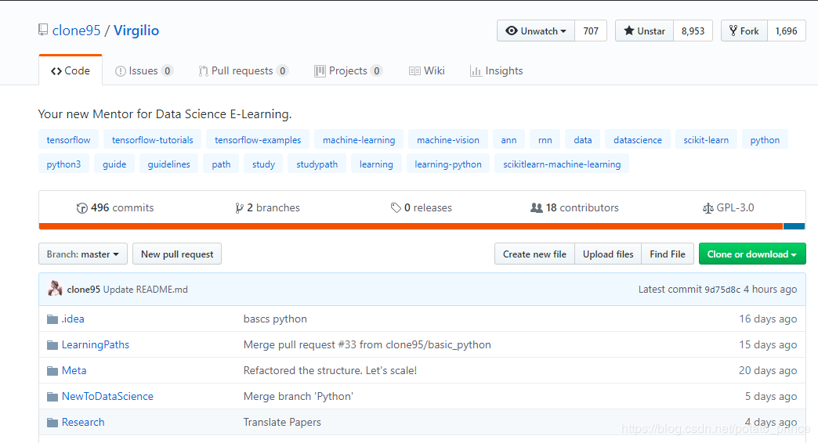Click the orange language bar segment

411,226
